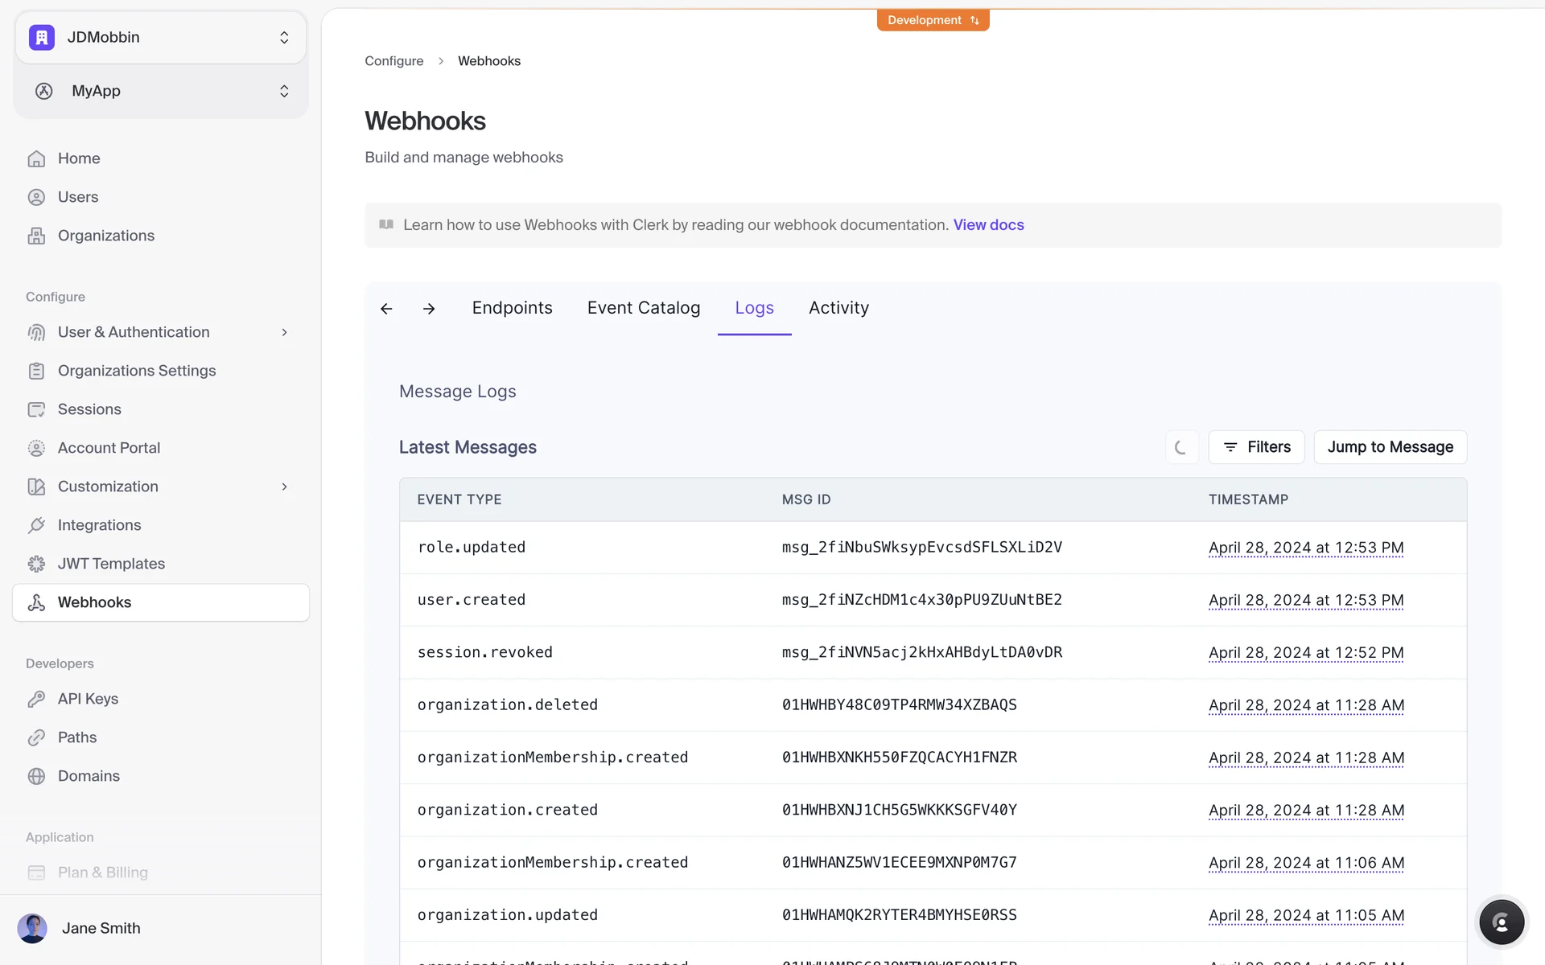
Task: Expand User & Authentication submenu
Action: click(x=284, y=332)
